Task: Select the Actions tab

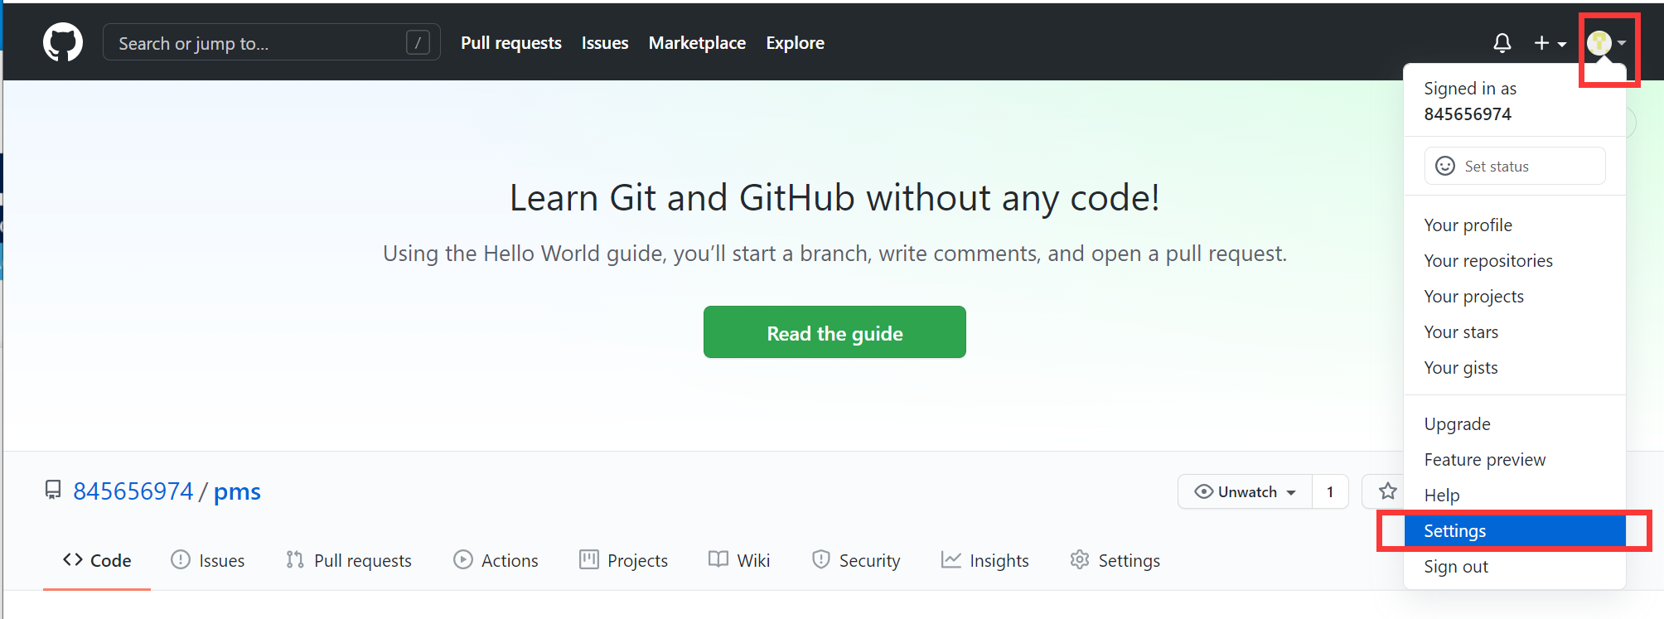Action: click(496, 560)
